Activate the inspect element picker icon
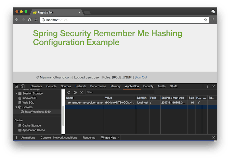Screen dimensions: 230x159 click(x=17, y=86)
